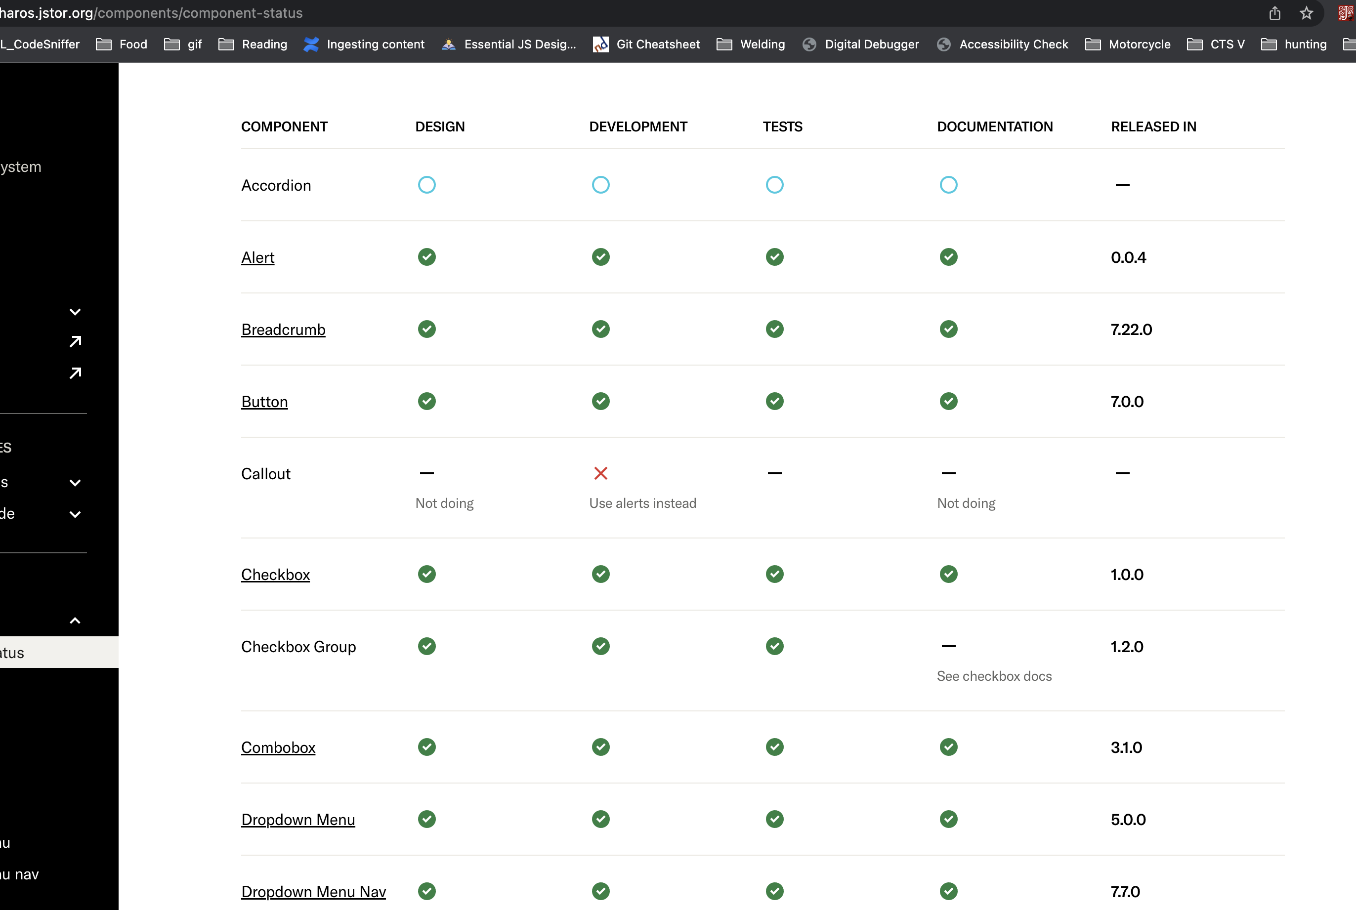The image size is (1356, 910).
Task: Click the address bar URL text
Action: pyautogui.click(x=151, y=13)
